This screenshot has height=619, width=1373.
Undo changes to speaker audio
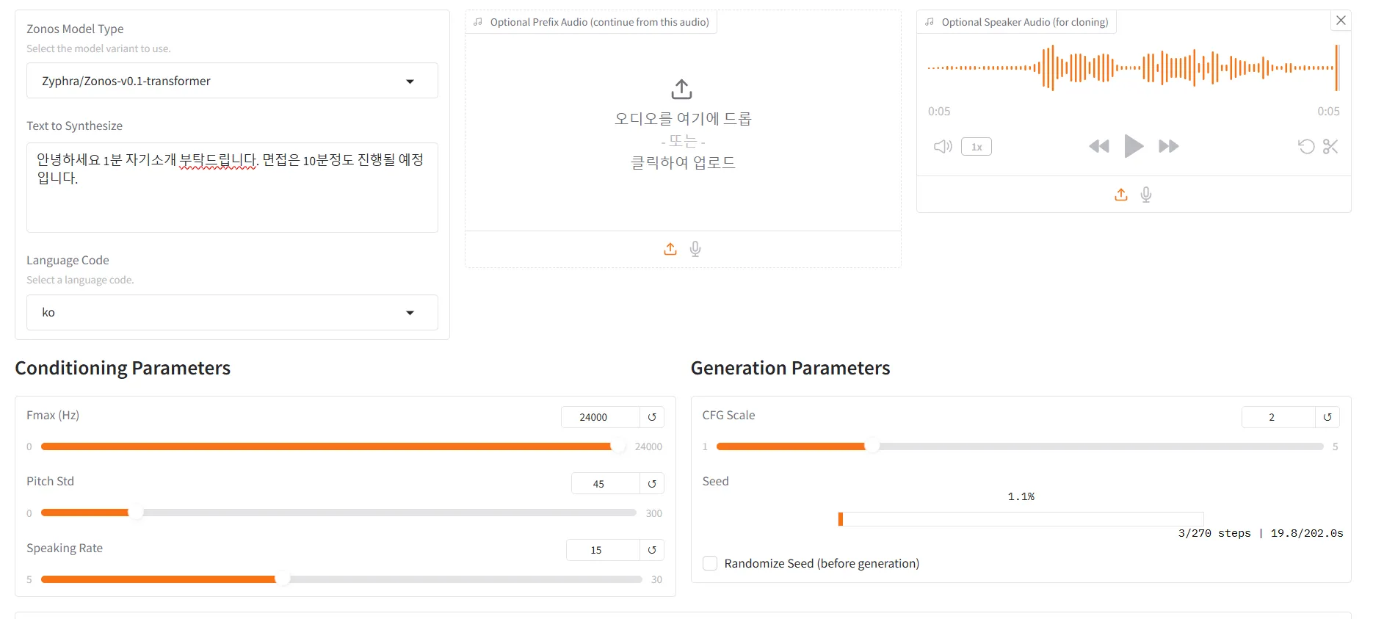[1306, 146]
